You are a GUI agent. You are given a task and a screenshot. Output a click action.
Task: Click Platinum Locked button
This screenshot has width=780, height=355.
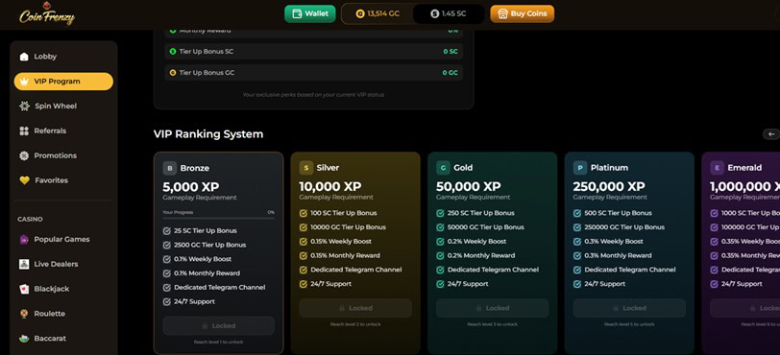tap(629, 308)
